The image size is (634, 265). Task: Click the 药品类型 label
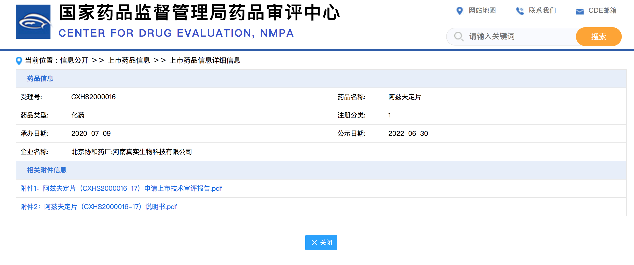click(34, 115)
